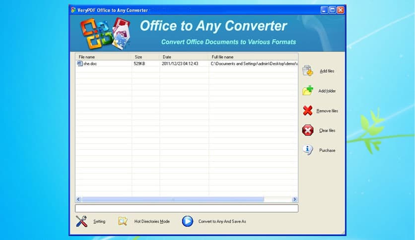The height and width of the screenshot is (240, 415).
Task: Click the Add folder label
Action: [327, 91]
